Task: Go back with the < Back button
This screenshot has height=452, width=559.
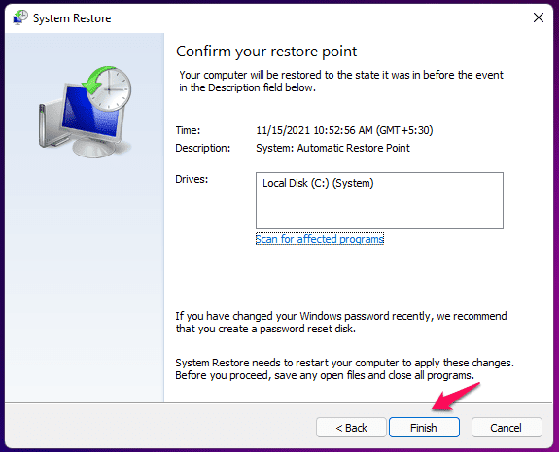Action: click(351, 427)
